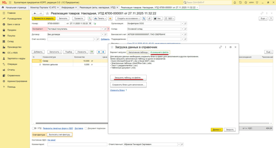Viewport: 276px width, 148px height.
Task: Click the envelope email icon in toolbar
Action: (x=110, y=18)
